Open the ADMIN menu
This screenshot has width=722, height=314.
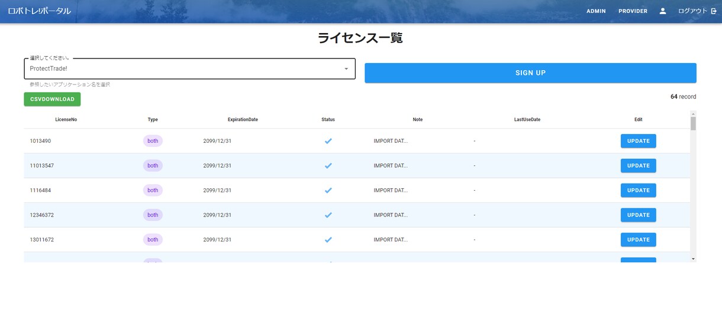point(596,11)
